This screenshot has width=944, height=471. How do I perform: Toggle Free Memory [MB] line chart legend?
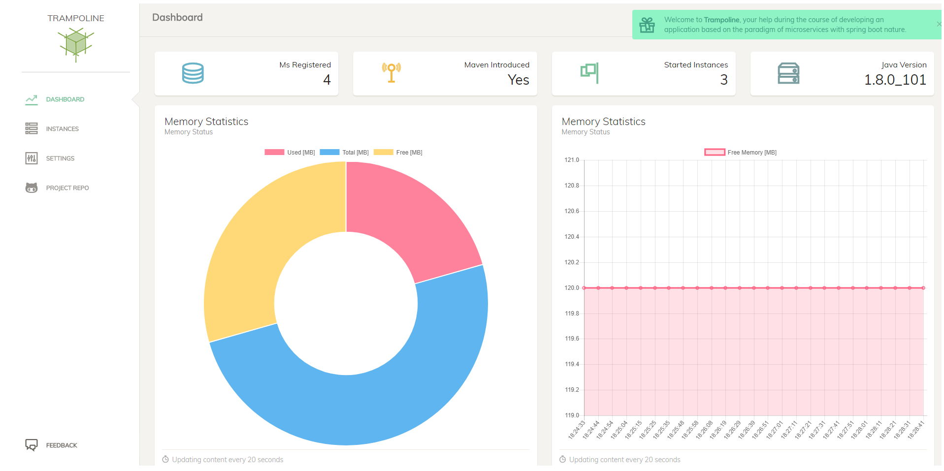740,153
